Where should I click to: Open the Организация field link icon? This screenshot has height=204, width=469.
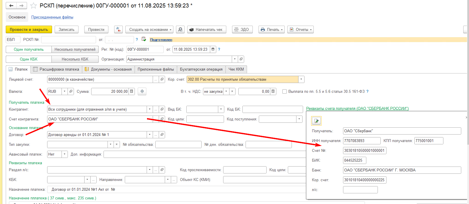click(x=241, y=59)
